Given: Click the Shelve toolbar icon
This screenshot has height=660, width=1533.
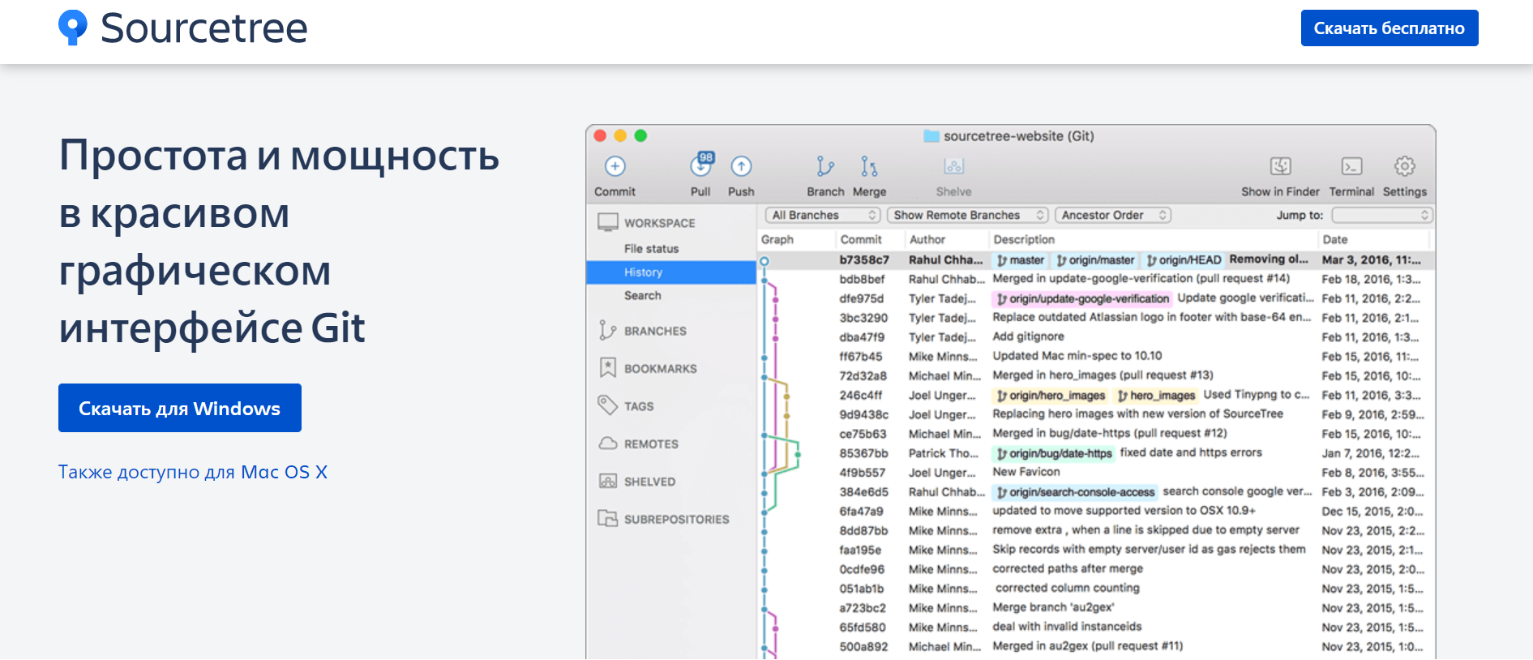Looking at the screenshot, I should point(953,166).
